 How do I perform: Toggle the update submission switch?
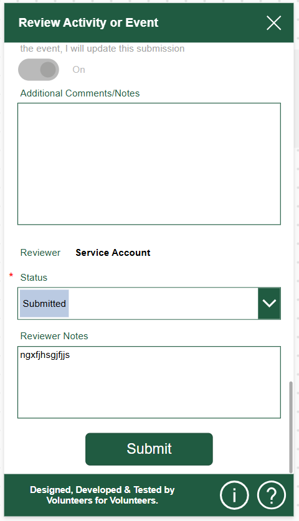(39, 70)
